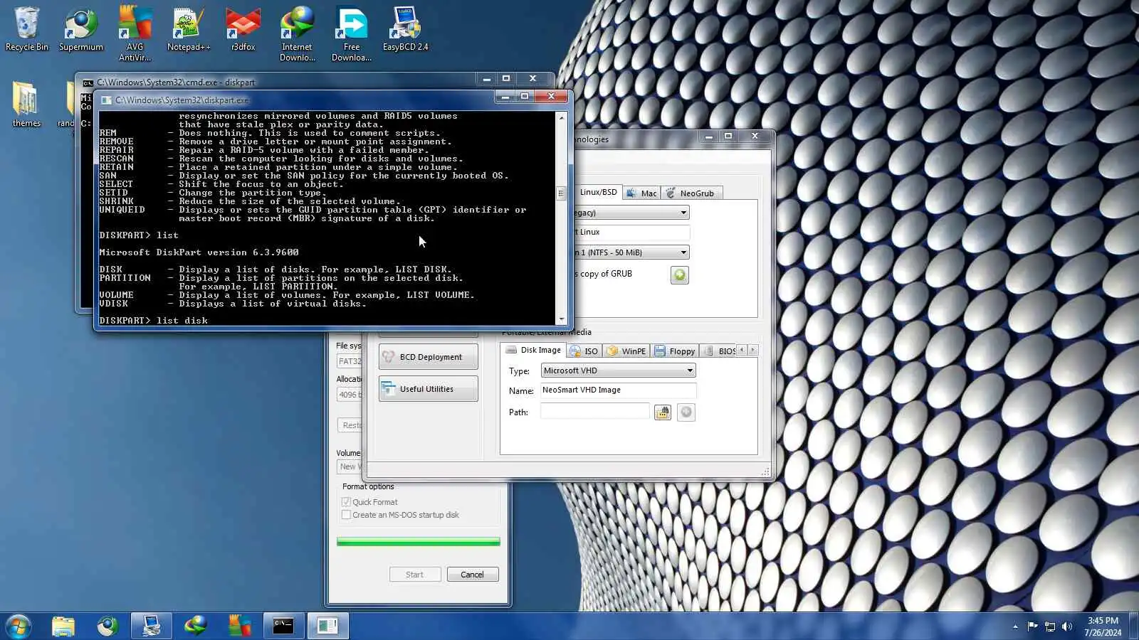Open the volume speaker tray icon

point(1067,626)
